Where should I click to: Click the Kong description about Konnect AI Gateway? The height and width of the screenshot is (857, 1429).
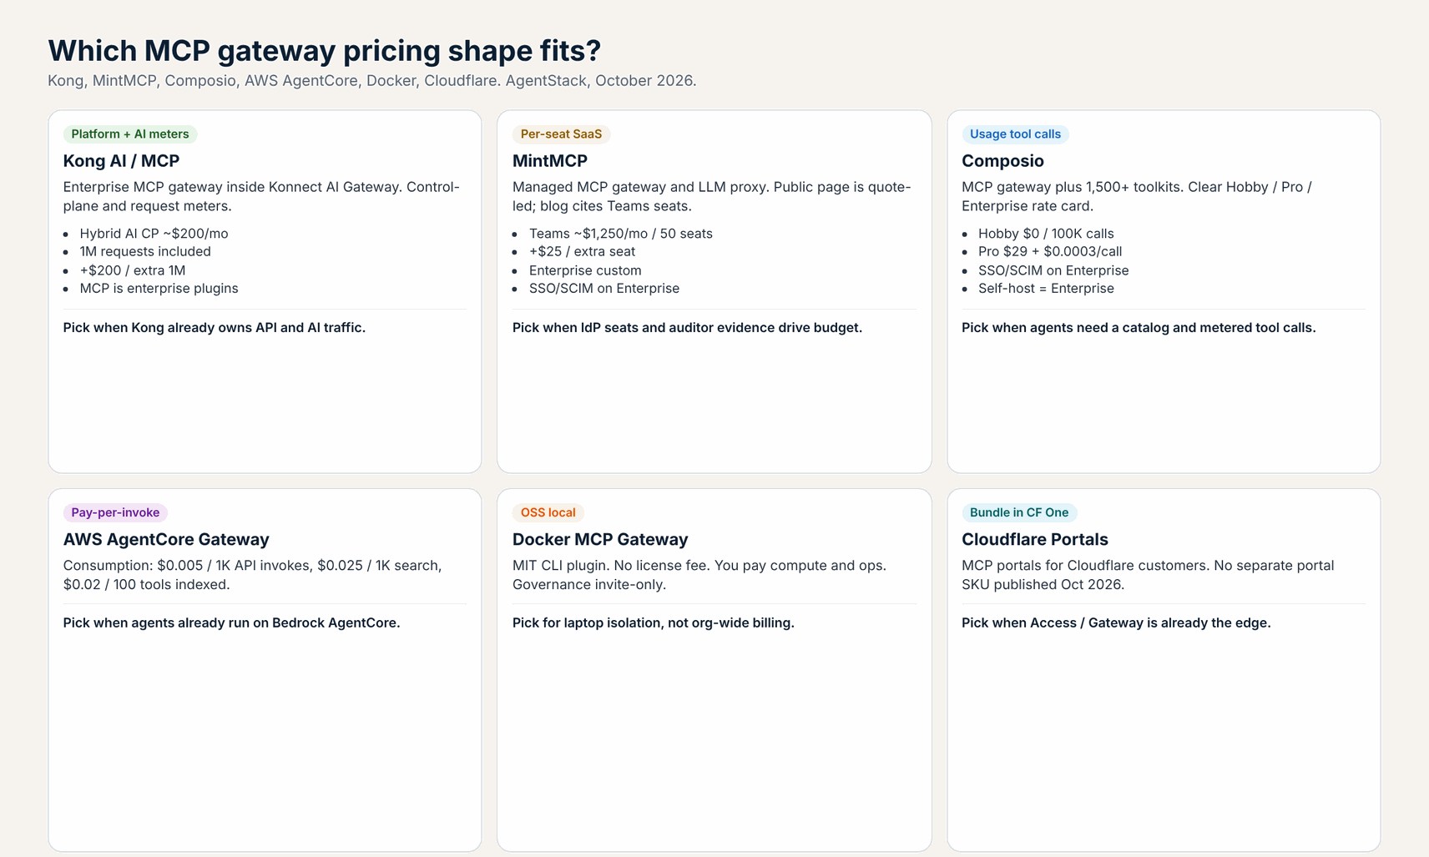[261, 197]
